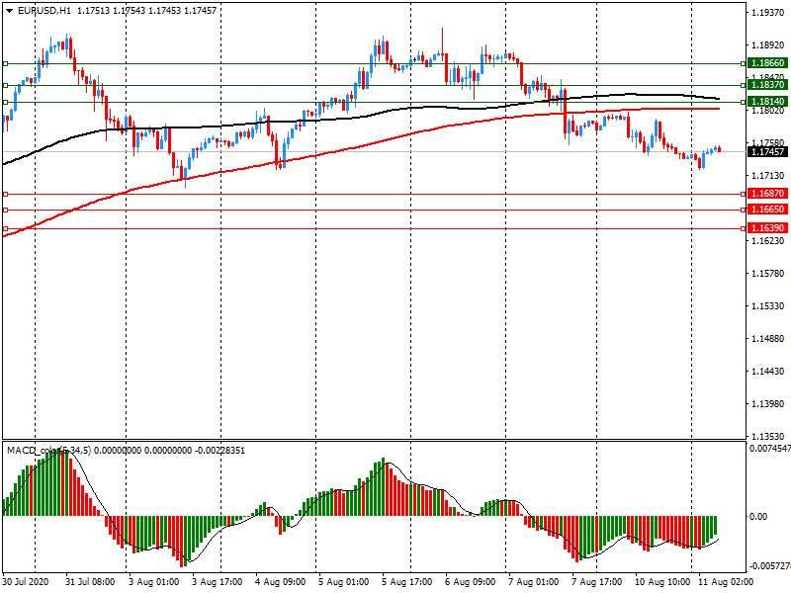Click the 3 Aug 17:00 time axis label
791x593 pixels.
(x=217, y=582)
